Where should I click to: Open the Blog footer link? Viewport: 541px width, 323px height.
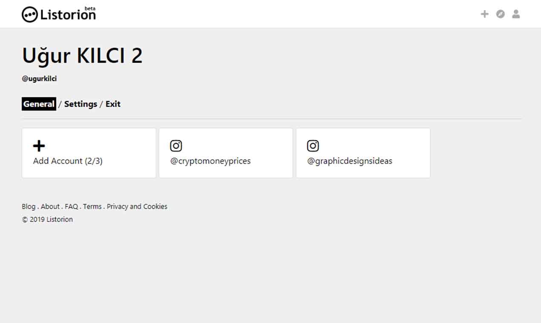29,207
